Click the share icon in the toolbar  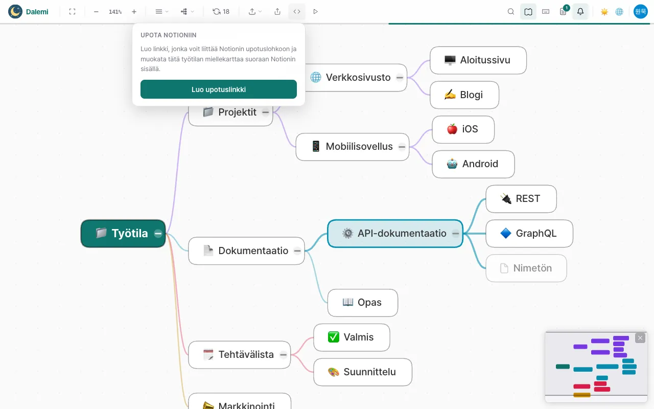click(277, 11)
